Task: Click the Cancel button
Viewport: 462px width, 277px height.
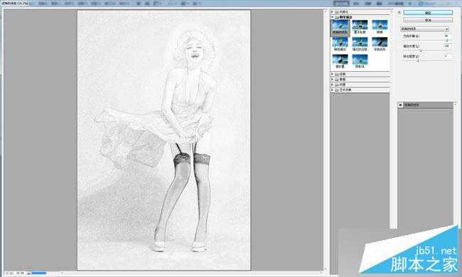Action: tap(428, 20)
